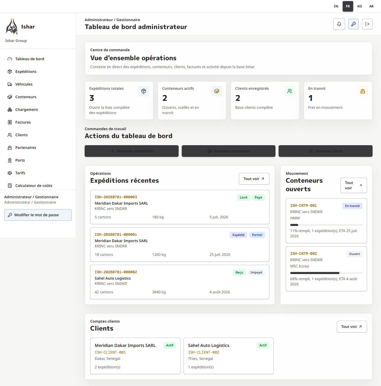Switch language to EN

point(336,6)
